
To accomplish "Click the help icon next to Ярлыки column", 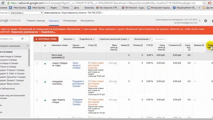I will point(203,45).
